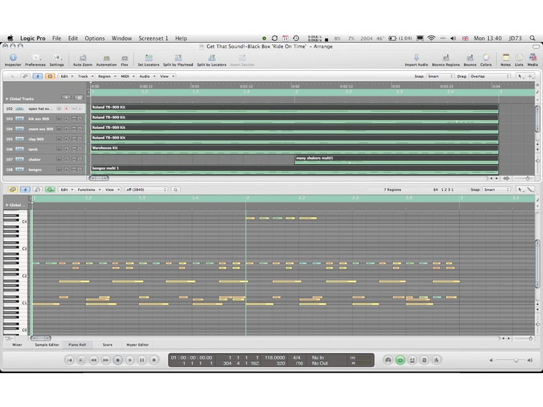543x407 pixels.
Task: Open the Screenset 1 menu
Action: [x=153, y=38]
